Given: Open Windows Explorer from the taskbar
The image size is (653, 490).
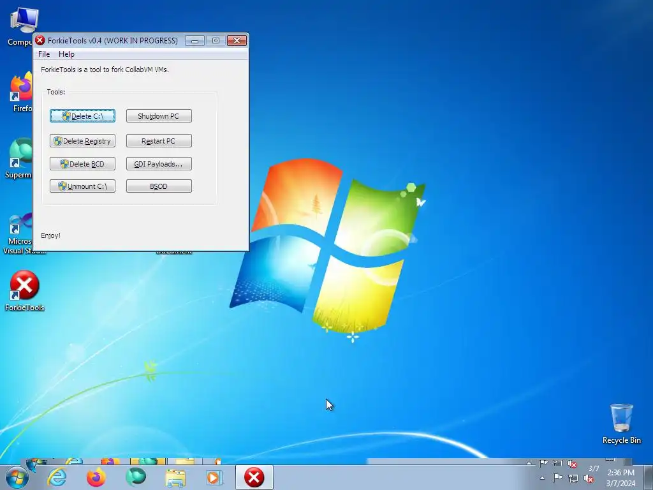Looking at the screenshot, I should 175,477.
